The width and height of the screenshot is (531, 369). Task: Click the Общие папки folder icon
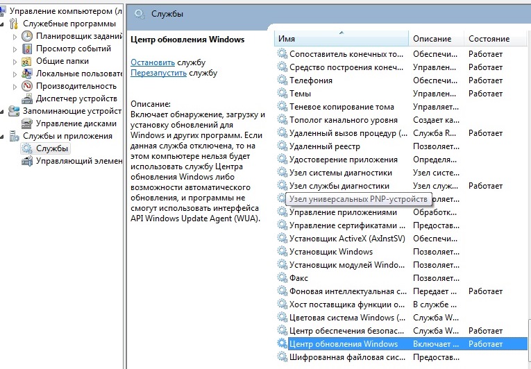point(27,61)
